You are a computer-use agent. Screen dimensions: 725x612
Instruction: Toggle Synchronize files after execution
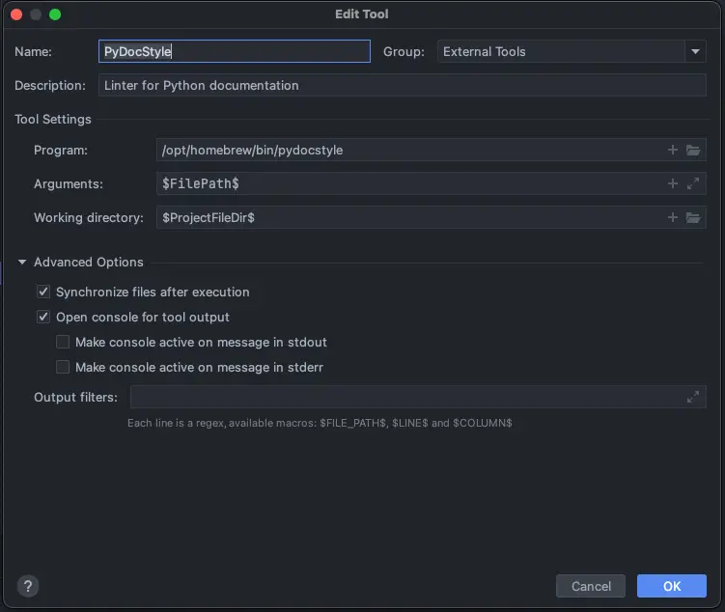(43, 292)
